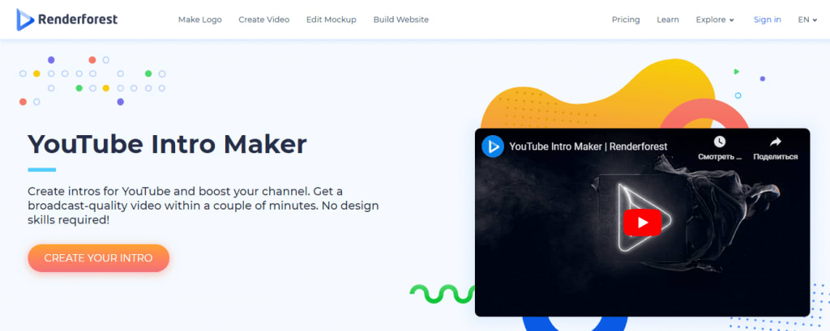Click the CREATE YOUR INTRO button
830x331 pixels.
click(x=98, y=258)
